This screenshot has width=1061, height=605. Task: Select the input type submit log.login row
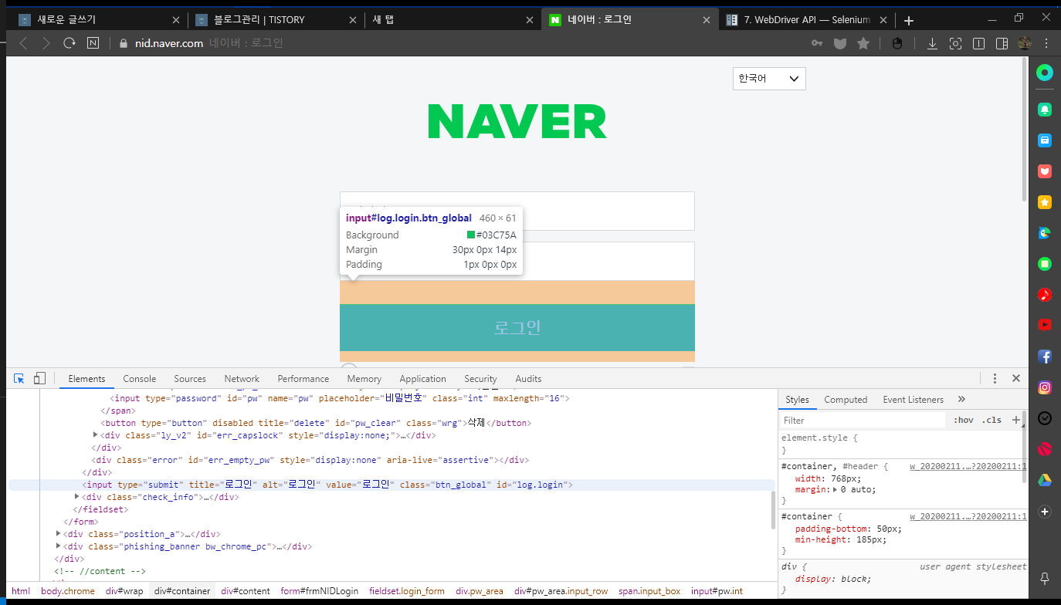(391, 485)
